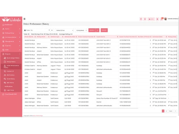The width and height of the screenshot is (179, 134).
Task: Click the Guest Contact Number header
Action: tap(127, 37)
